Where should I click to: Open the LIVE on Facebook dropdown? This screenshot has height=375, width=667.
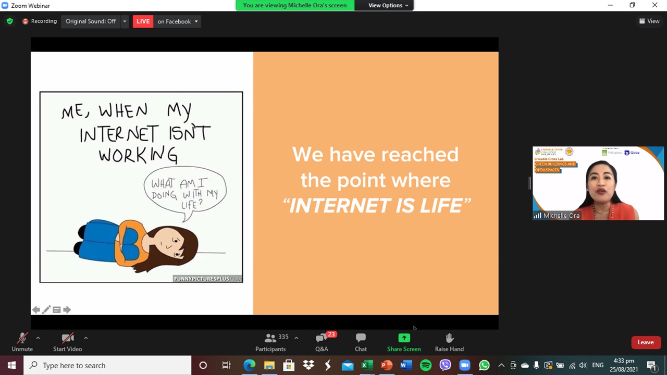click(177, 21)
